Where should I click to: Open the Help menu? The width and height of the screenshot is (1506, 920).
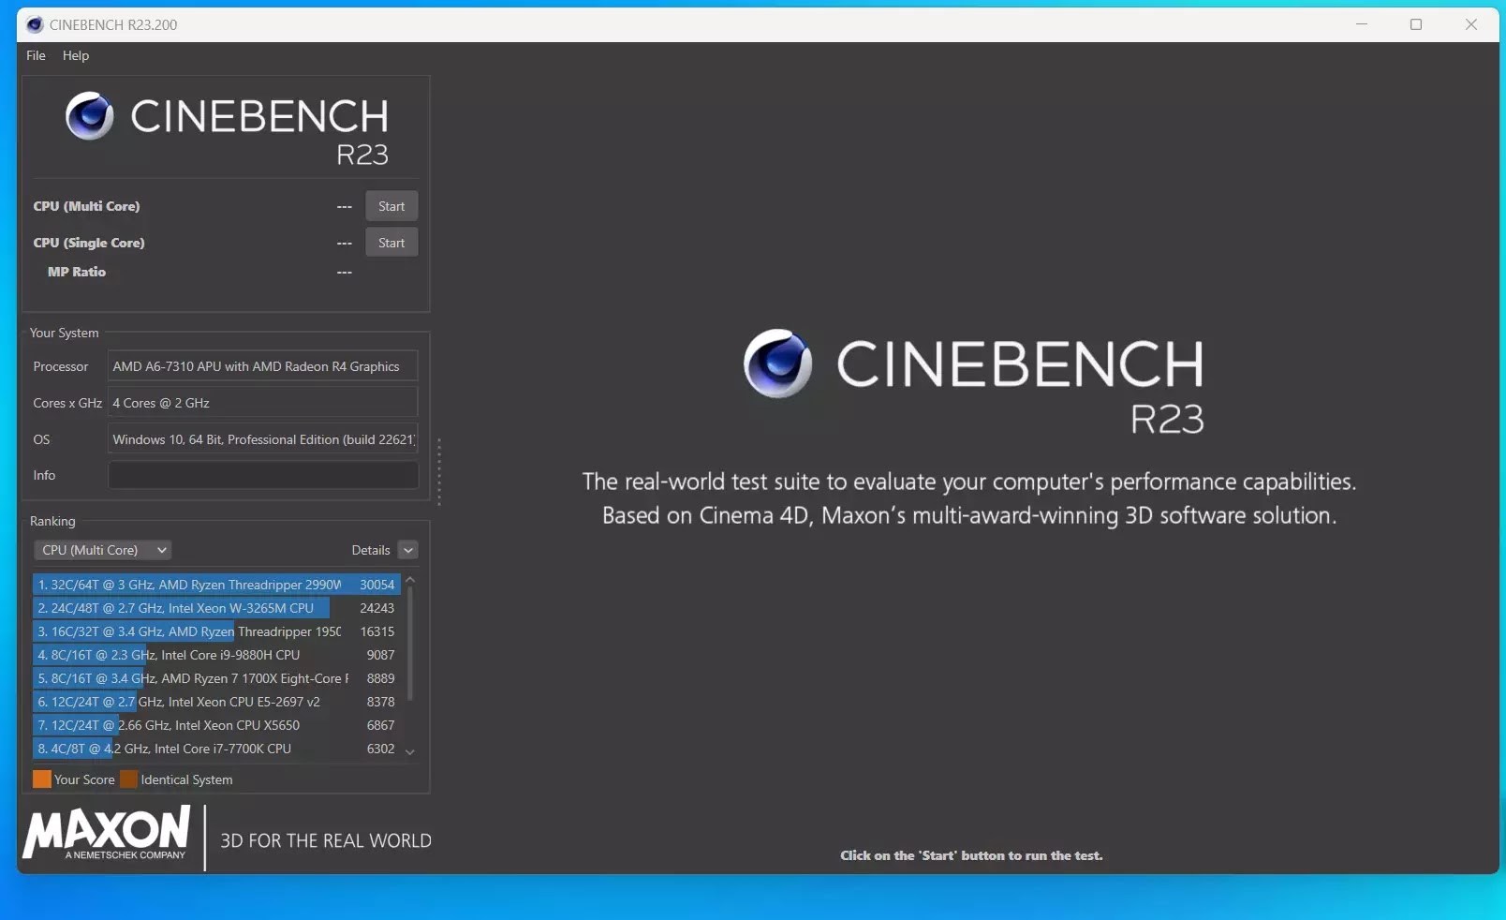[76, 55]
